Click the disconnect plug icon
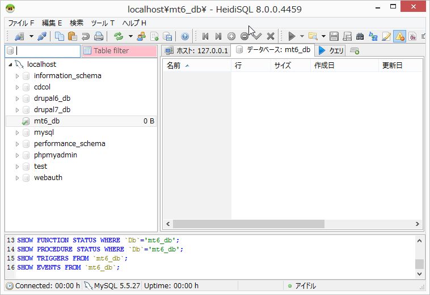This screenshot has width=430, height=295. pos(42,36)
